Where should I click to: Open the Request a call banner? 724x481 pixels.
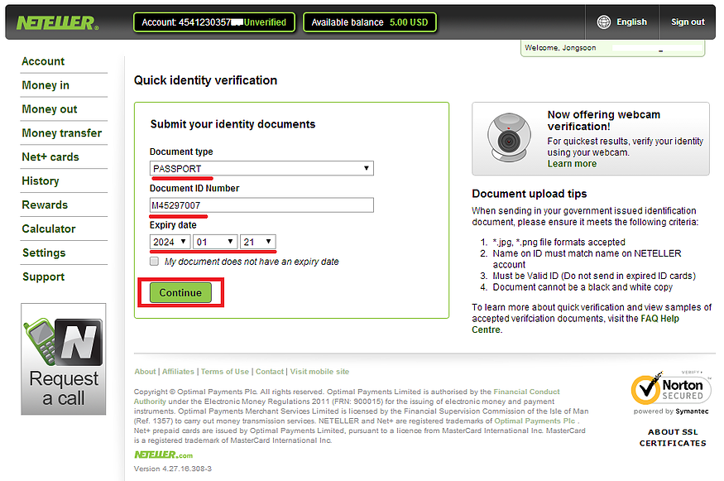(63, 359)
